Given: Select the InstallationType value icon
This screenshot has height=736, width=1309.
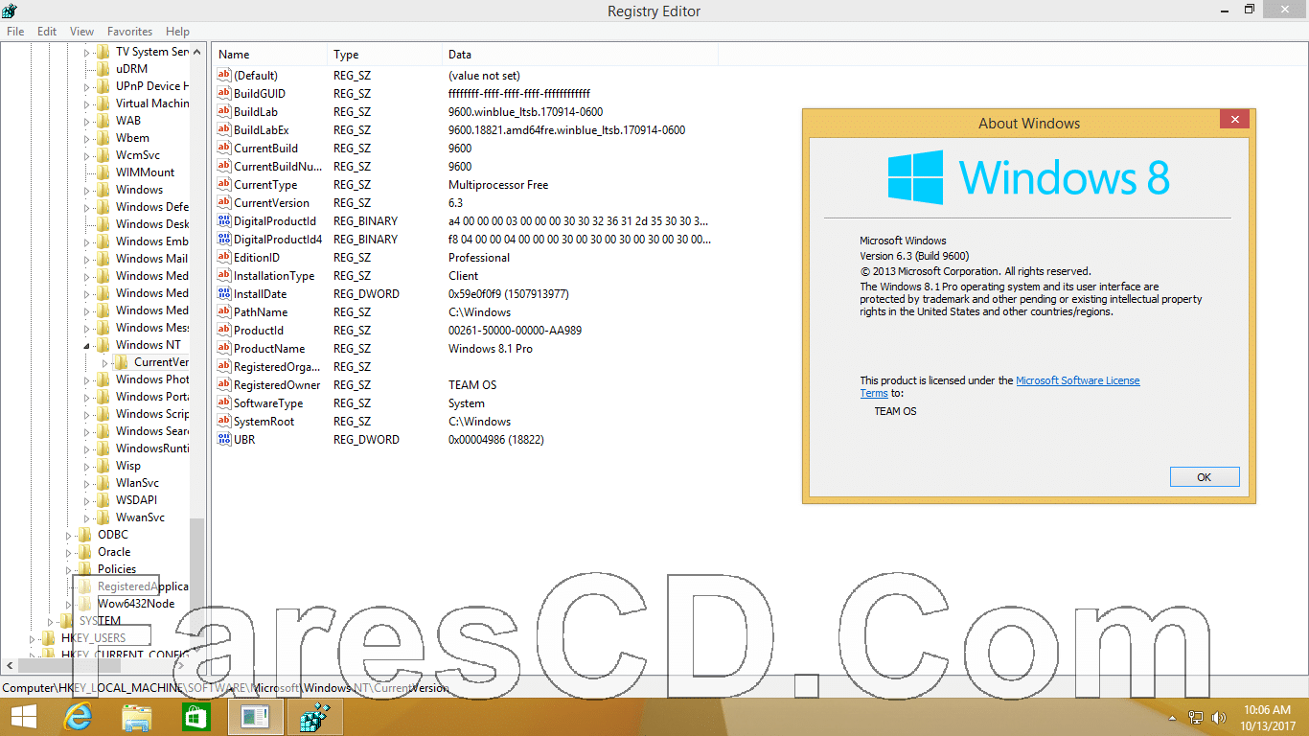Looking at the screenshot, I should [224, 275].
